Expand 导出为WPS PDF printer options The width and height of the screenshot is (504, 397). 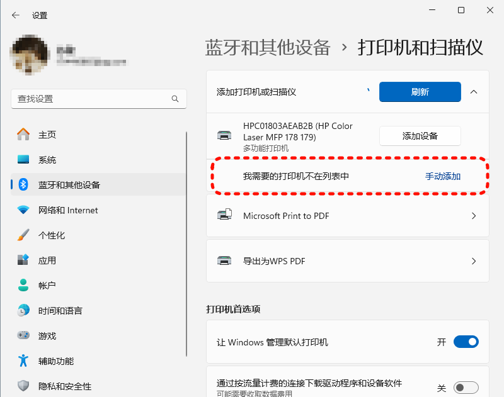click(474, 260)
